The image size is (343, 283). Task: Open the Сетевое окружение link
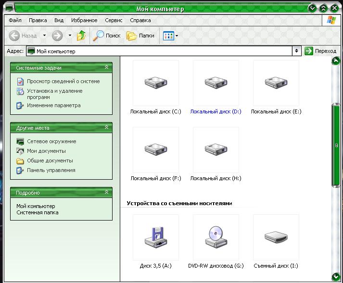coord(51,141)
